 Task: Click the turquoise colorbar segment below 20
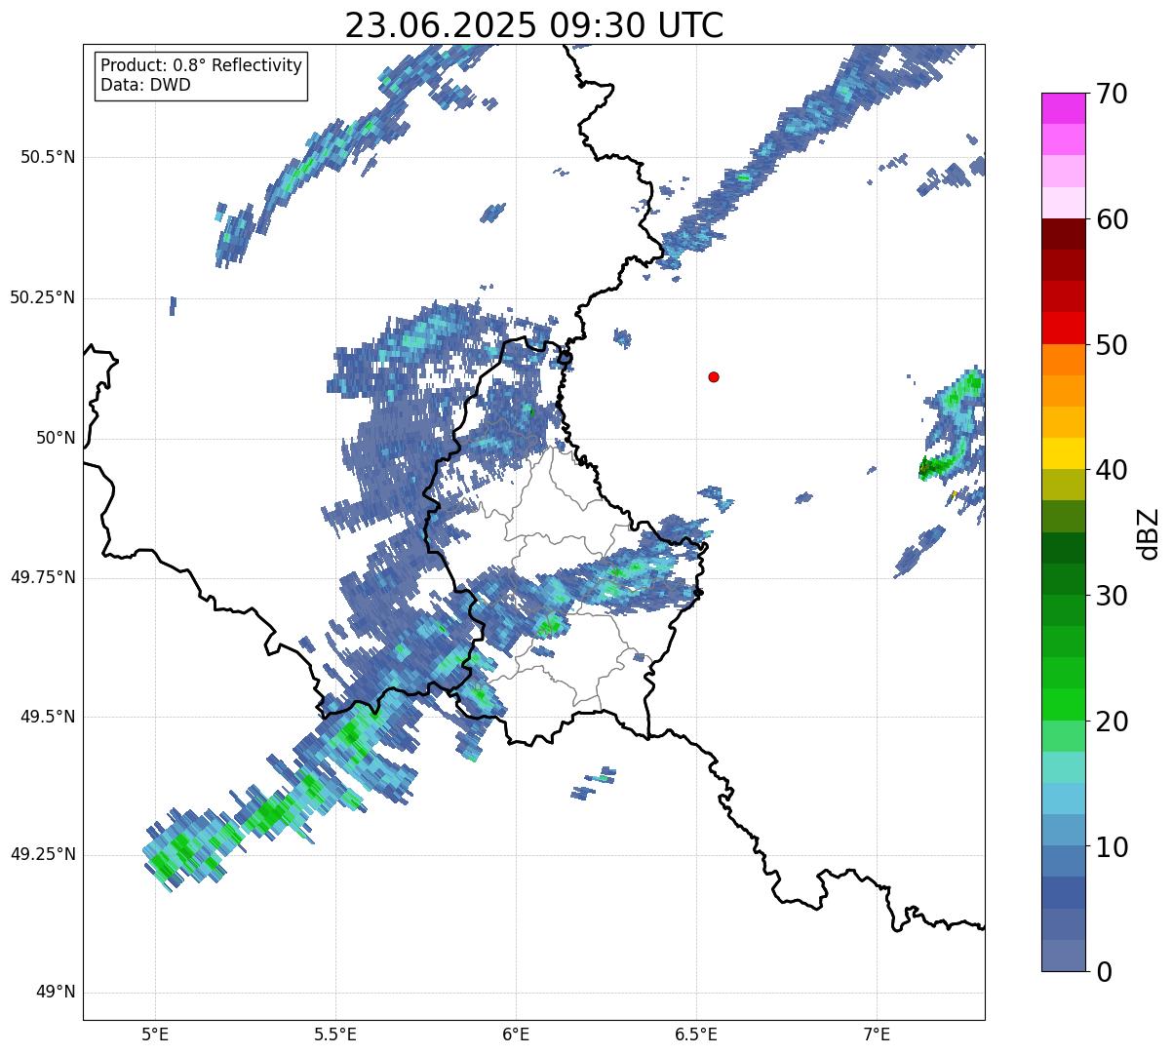click(1063, 767)
